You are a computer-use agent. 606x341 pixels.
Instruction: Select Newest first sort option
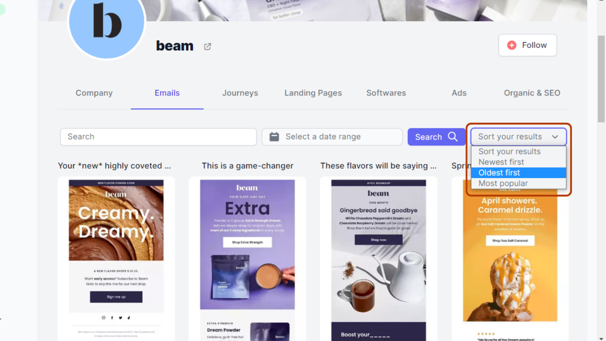tap(518, 162)
